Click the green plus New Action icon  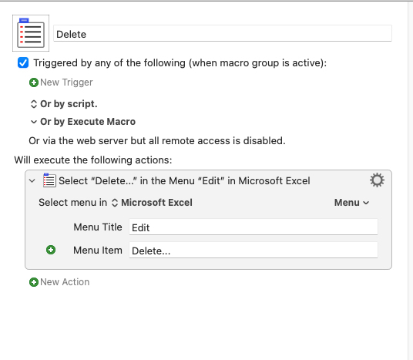(x=34, y=282)
